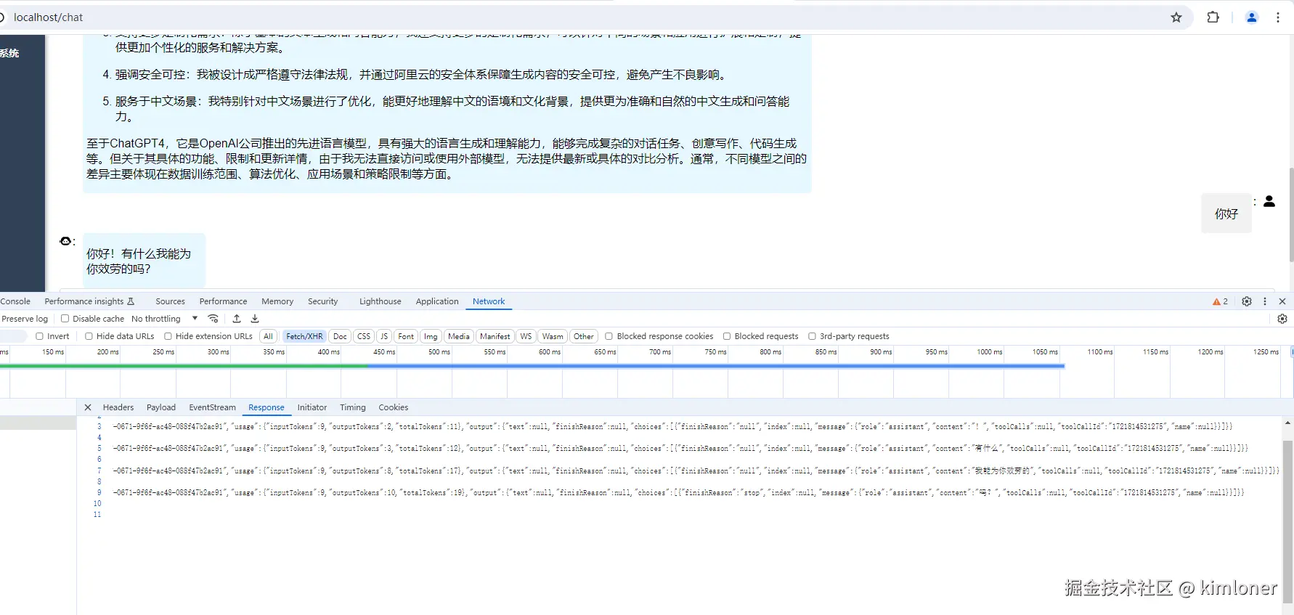This screenshot has width=1294, height=615.
Task: Open DevTools customize three-dot menu
Action: [x=1265, y=301]
